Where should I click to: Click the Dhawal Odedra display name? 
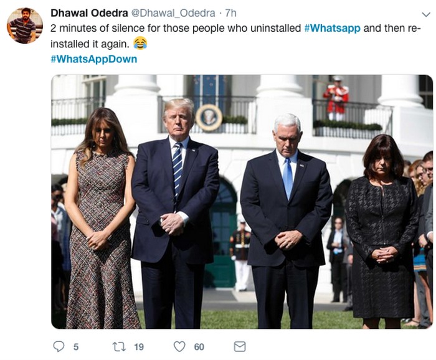pos(89,13)
